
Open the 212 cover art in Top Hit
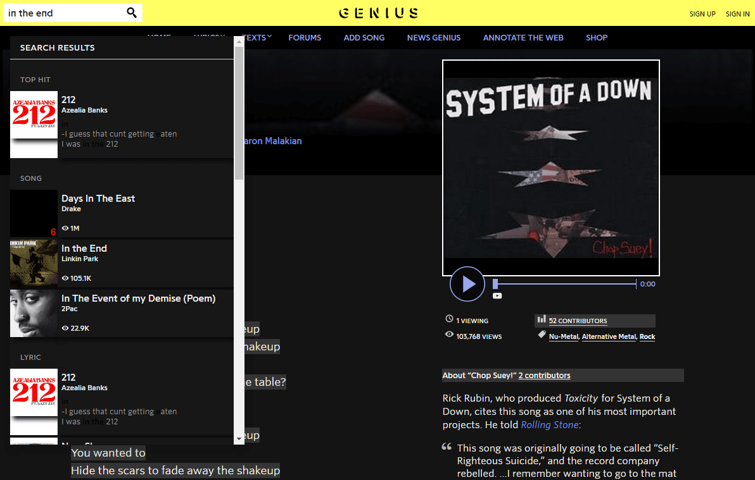(34, 124)
